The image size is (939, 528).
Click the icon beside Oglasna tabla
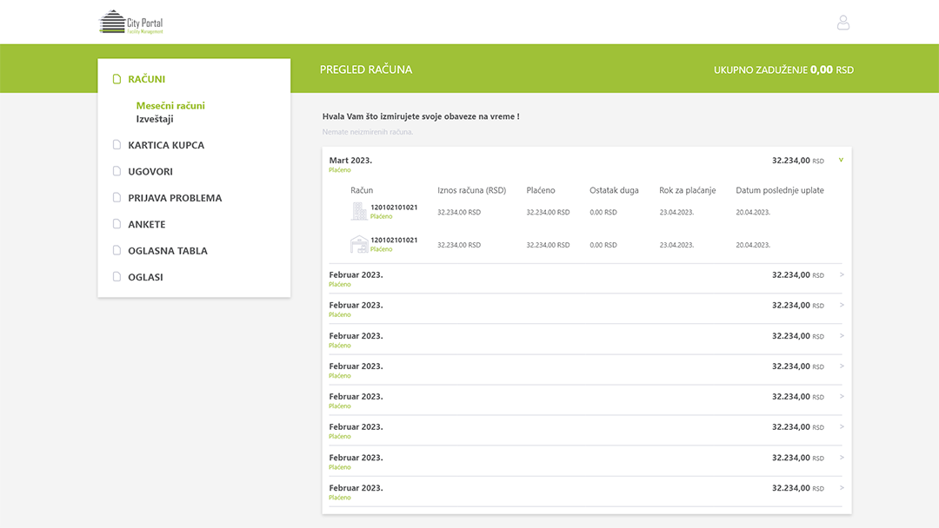tap(117, 251)
